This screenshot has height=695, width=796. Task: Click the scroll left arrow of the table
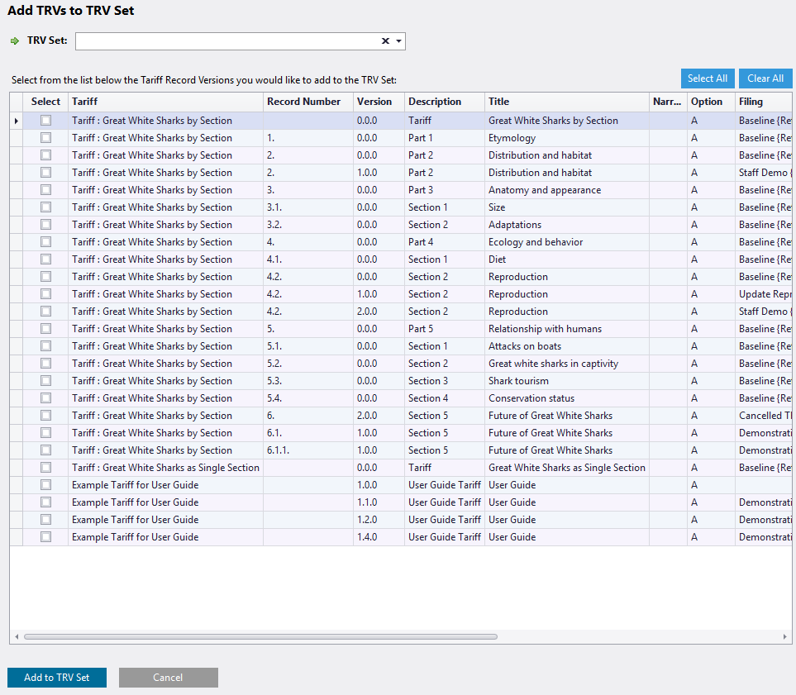[17, 636]
